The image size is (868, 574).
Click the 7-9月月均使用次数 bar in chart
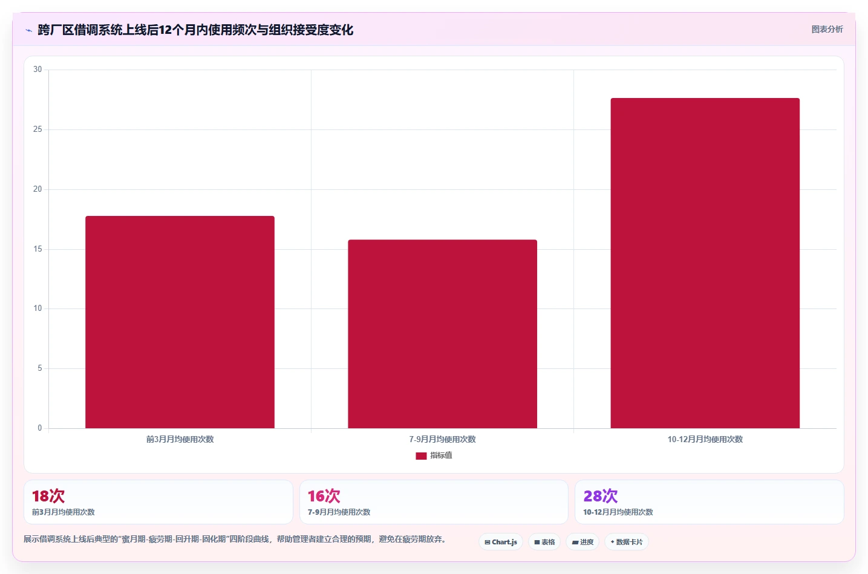tap(442, 334)
